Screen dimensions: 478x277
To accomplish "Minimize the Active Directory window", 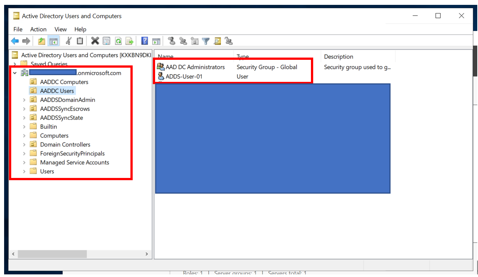I will click(x=415, y=16).
